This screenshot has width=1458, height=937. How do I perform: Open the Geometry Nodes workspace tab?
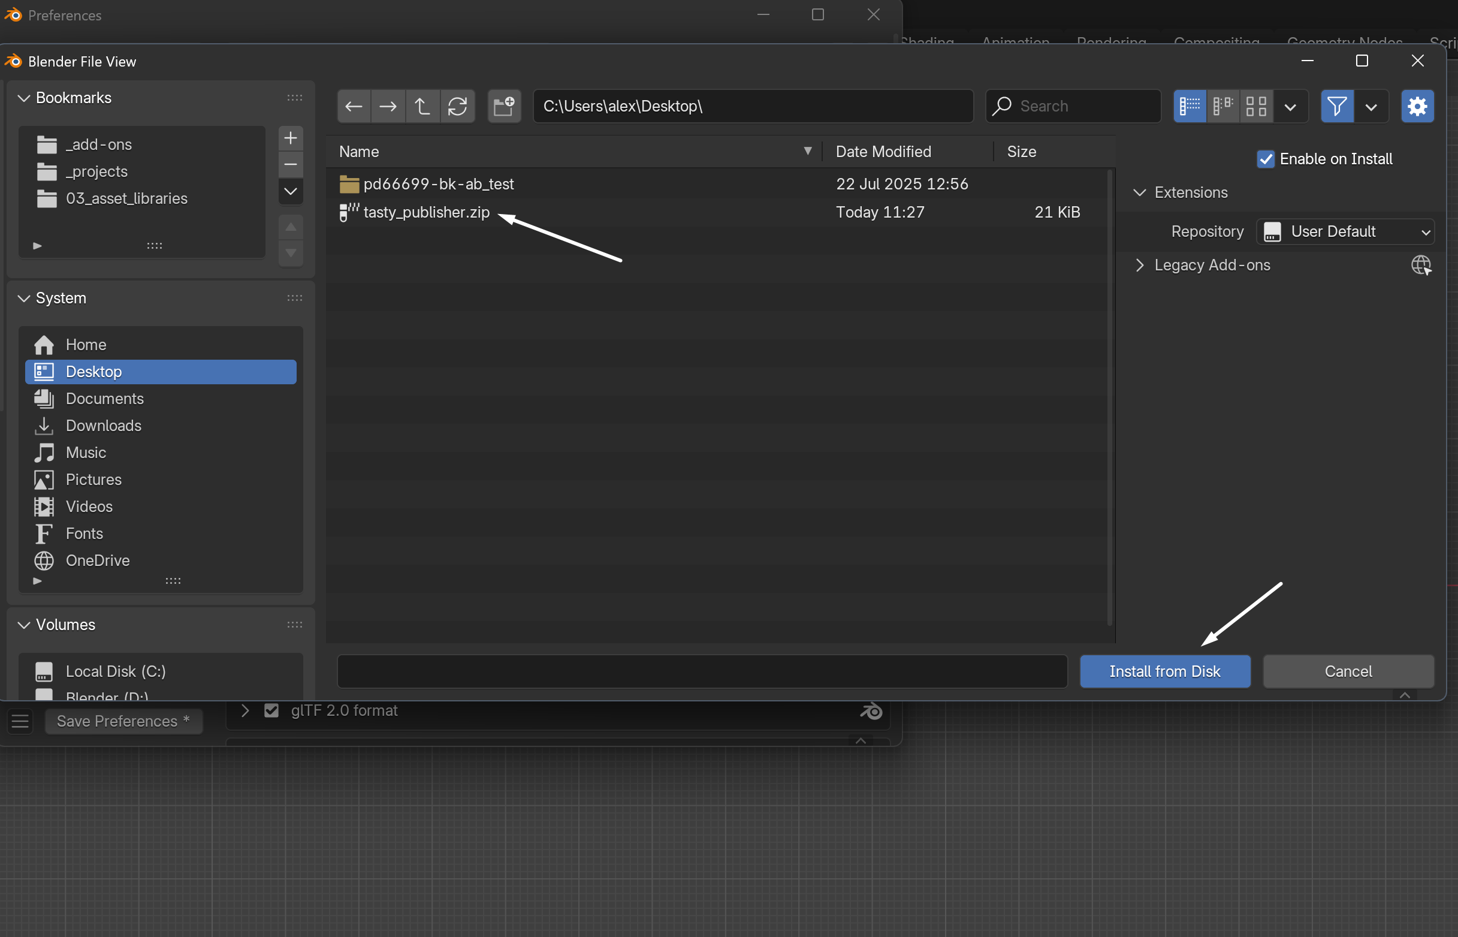(x=1344, y=43)
